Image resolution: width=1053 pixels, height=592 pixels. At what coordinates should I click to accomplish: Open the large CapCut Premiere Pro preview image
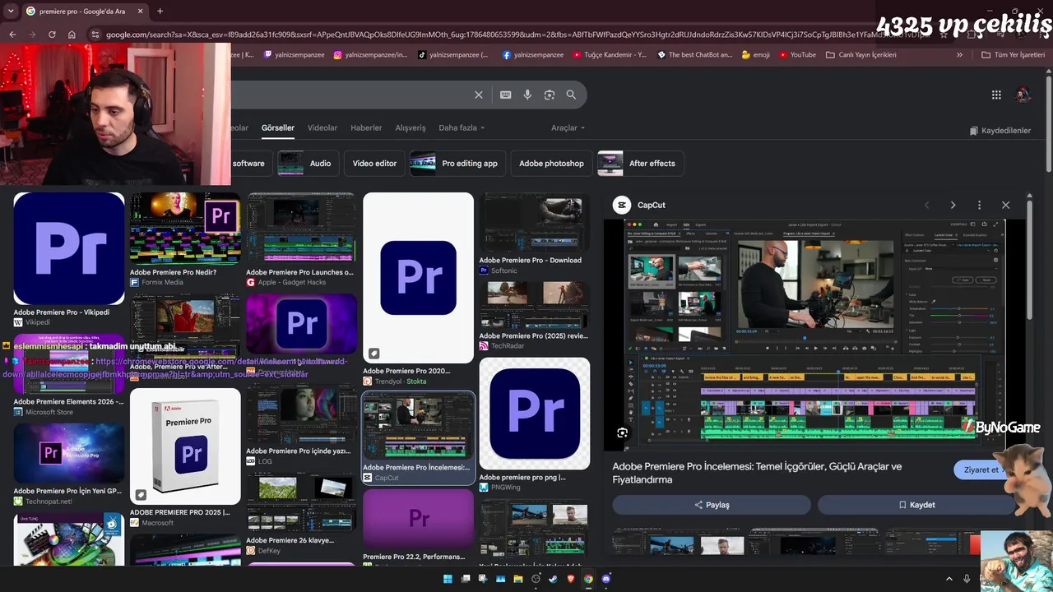816,335
